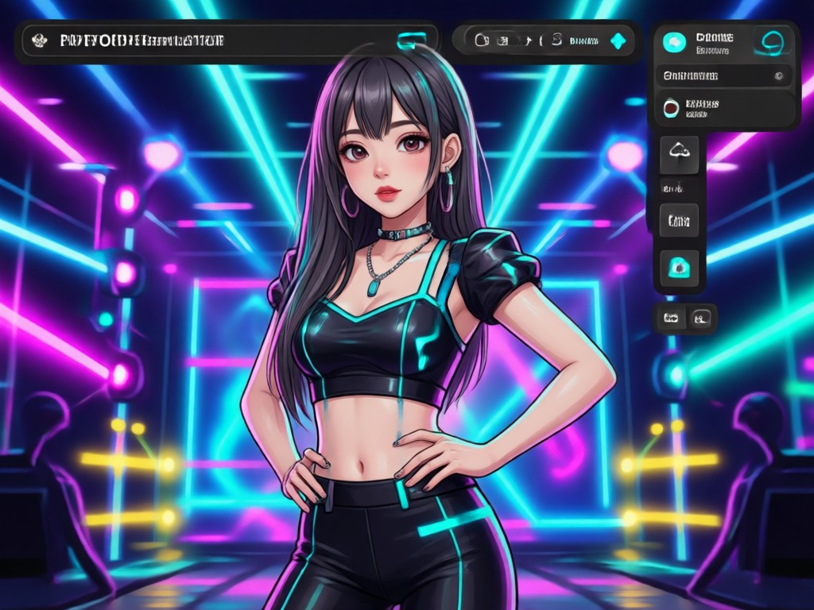
Task: Click the right icon in the bottom two-button group
Action: [701, 318]
